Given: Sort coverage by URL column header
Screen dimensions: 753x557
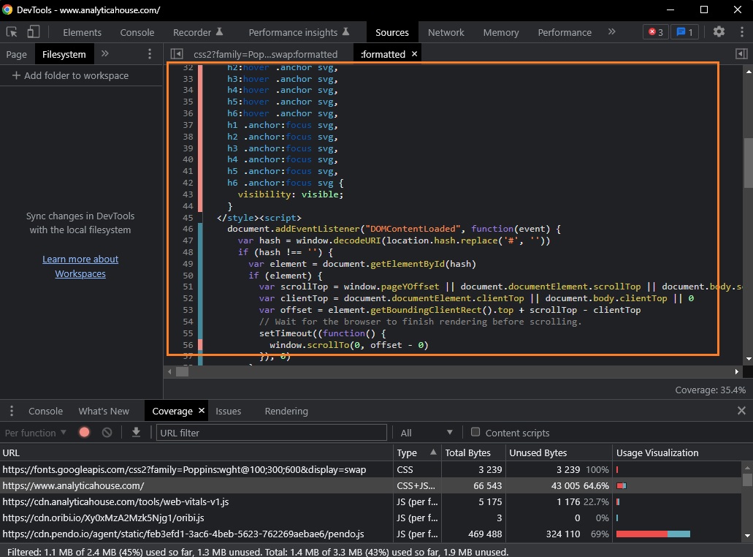Looking at the screenshot, I should [x=196, y=452].
